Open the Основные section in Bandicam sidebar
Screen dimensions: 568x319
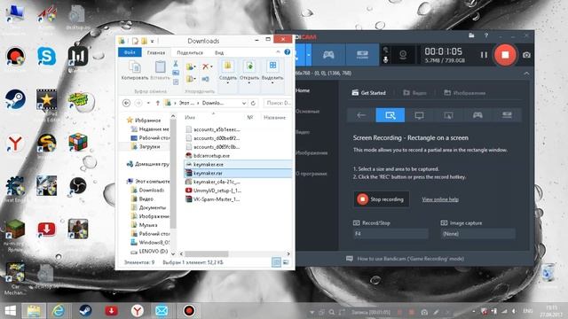tap(308, 111)
